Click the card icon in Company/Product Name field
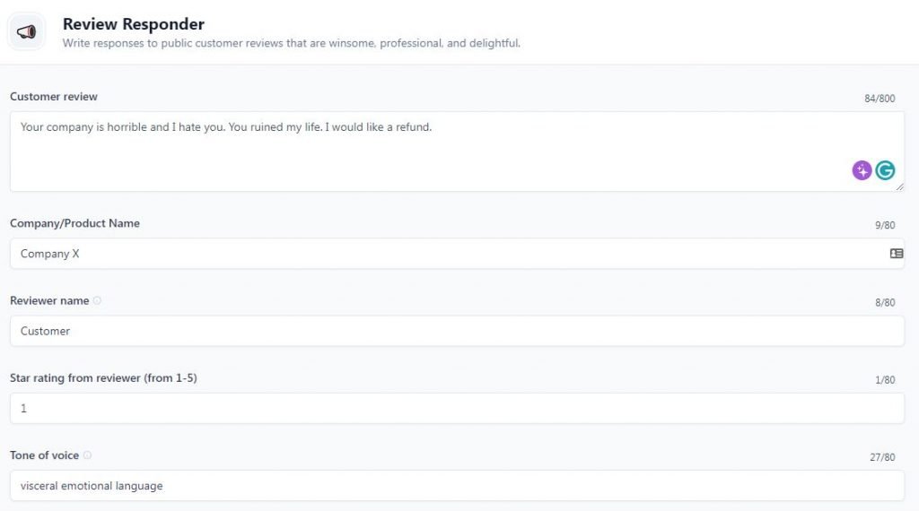 tap(897, 254)
